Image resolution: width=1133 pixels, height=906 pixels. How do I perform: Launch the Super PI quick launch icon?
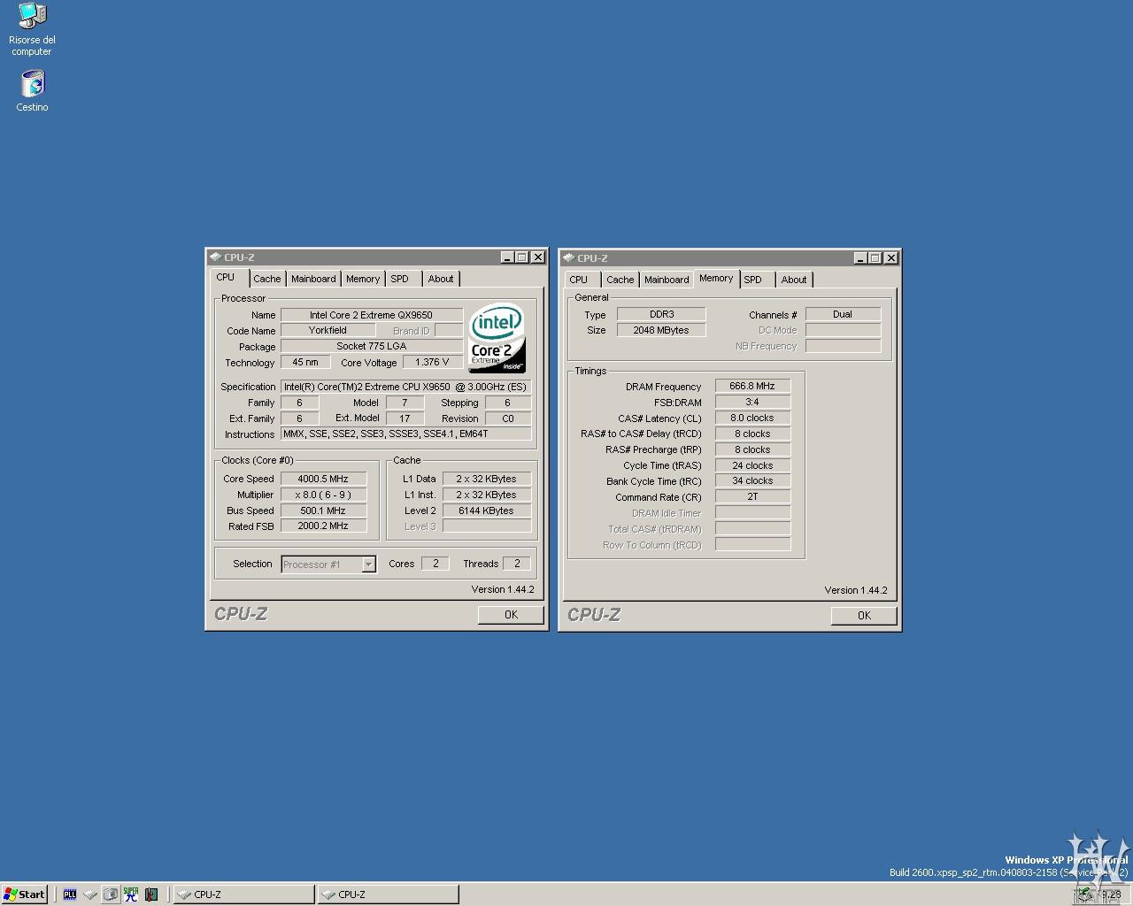coord(131,894)
